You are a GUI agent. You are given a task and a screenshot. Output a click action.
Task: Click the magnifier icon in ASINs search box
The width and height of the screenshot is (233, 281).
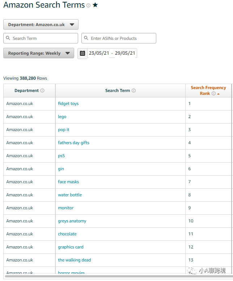(86, 38)
